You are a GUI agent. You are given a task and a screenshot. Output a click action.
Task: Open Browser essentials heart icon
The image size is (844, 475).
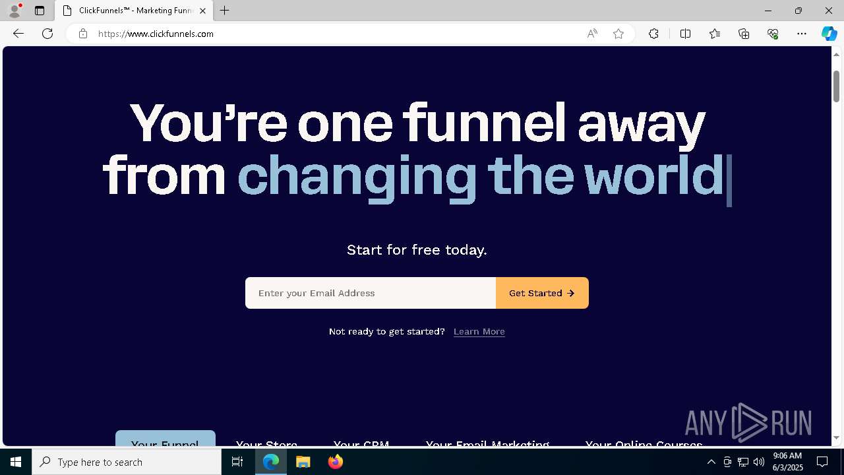[773, 34]
